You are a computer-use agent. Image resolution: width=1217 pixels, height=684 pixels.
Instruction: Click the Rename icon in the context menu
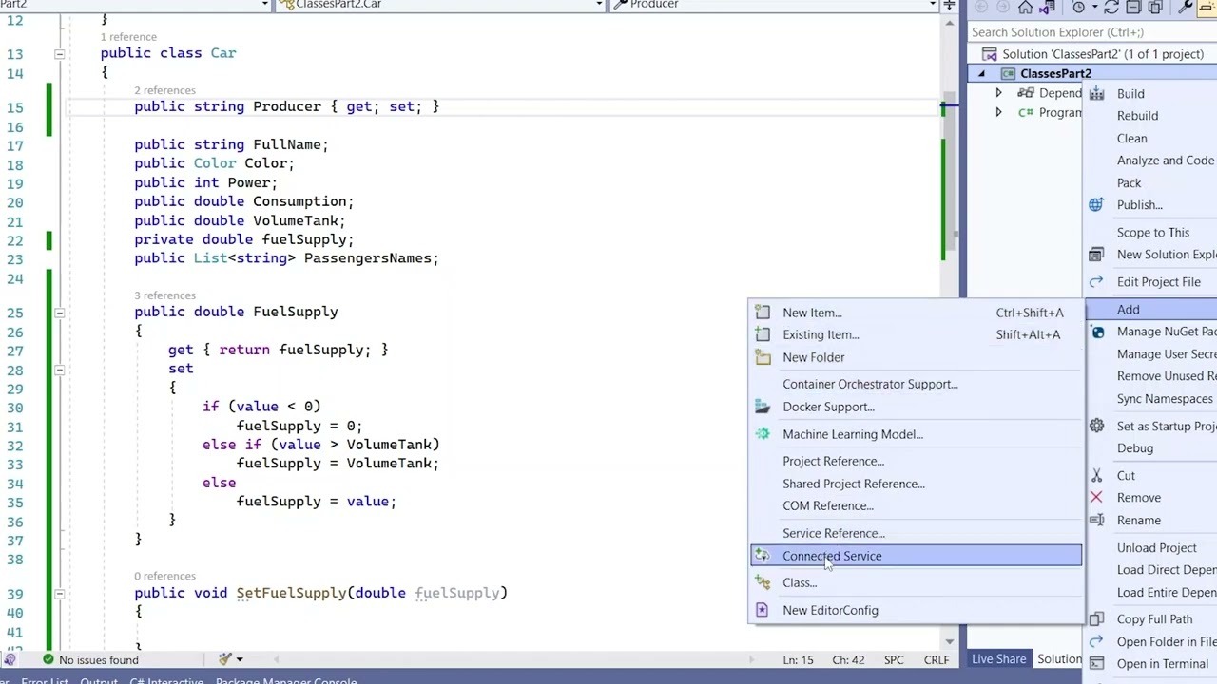(1096, 521)
